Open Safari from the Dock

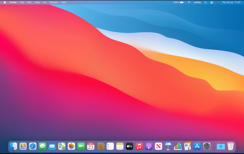[33, 146]
